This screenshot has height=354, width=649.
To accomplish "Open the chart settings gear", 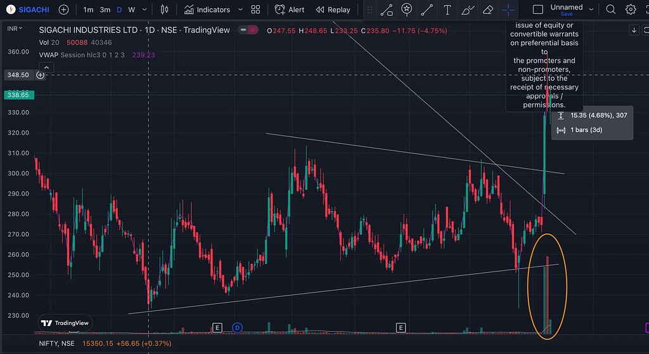I will [x=631, y=10].
